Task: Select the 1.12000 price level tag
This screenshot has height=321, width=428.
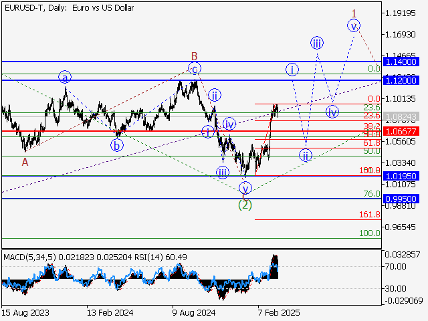Action: [x=401, y=80]
